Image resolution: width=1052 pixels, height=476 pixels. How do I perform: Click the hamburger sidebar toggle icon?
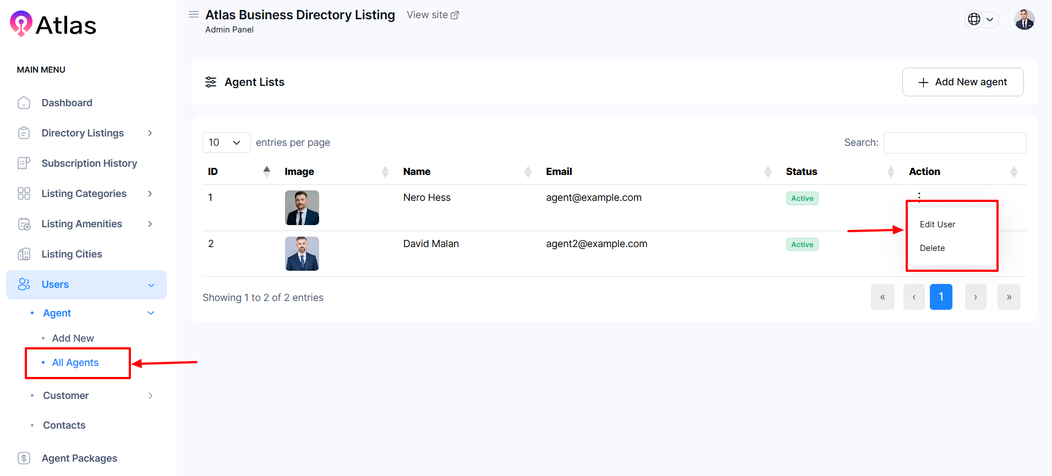(194, 15)
